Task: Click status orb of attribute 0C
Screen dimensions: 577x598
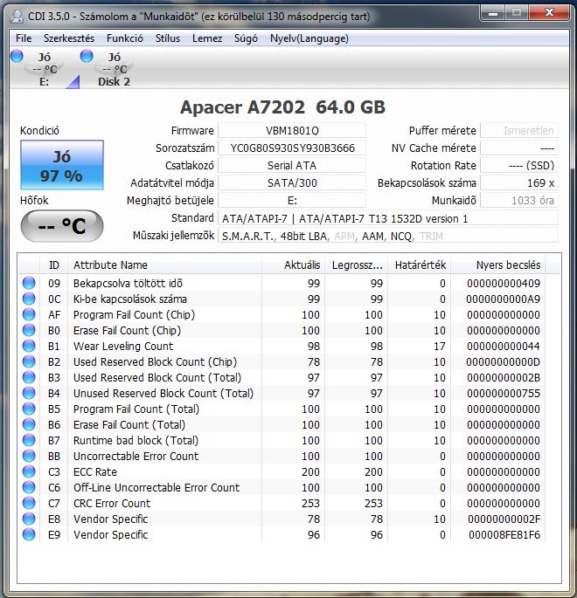Action: [29, 299]
